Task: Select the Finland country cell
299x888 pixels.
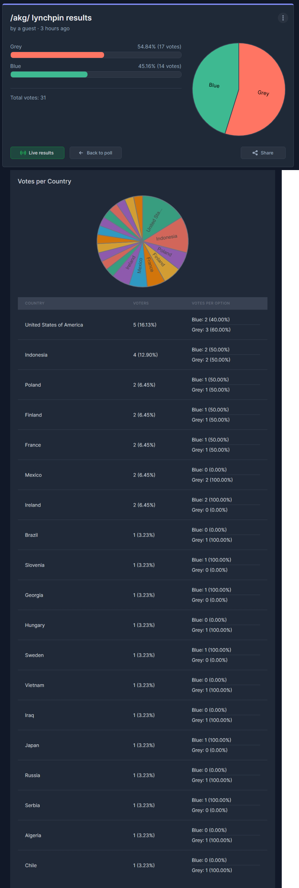Action: 33,415
